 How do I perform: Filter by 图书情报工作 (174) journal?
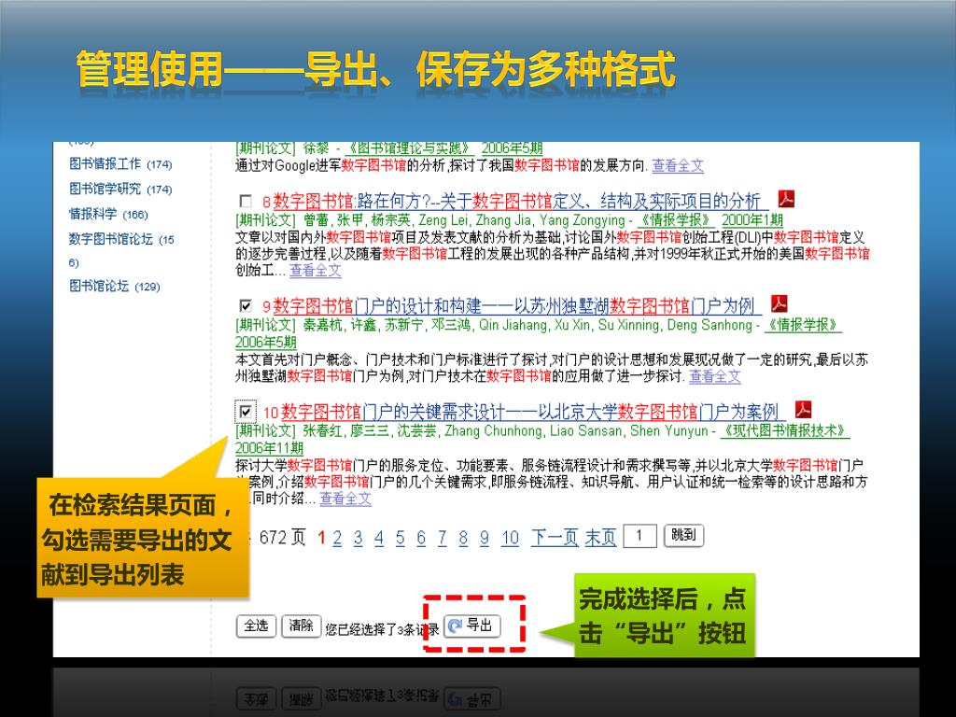pyautogui.click(x=120, y=163)
